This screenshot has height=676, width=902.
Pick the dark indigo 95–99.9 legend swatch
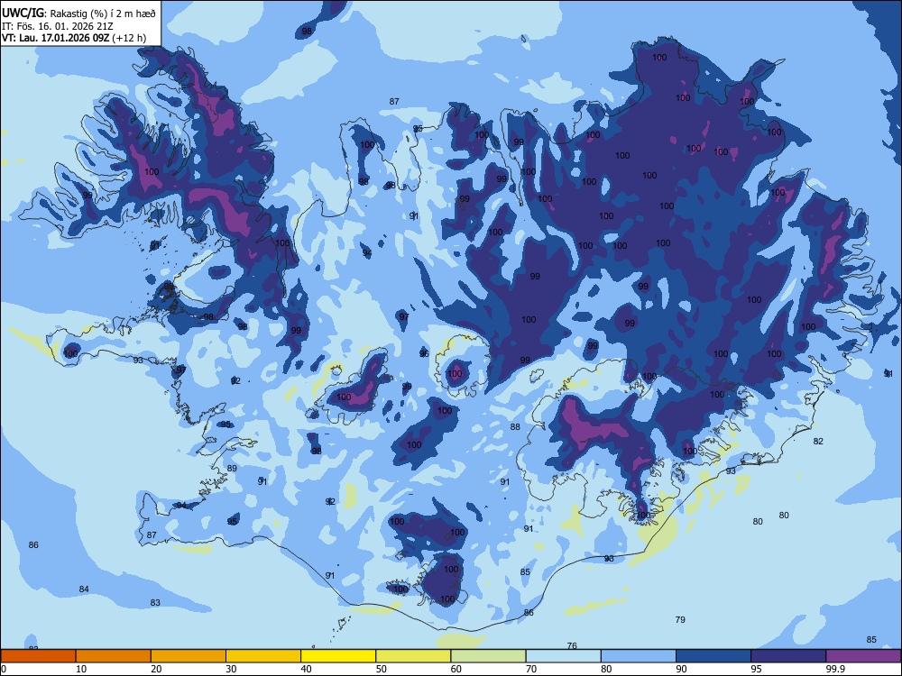(x=788, y=656)
